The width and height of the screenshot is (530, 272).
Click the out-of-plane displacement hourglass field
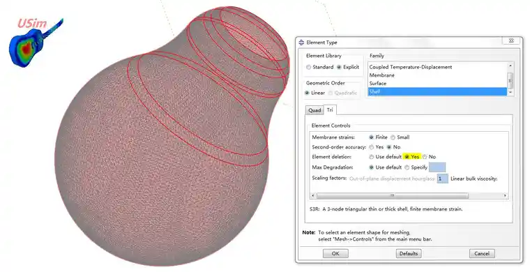coord(442,179)
